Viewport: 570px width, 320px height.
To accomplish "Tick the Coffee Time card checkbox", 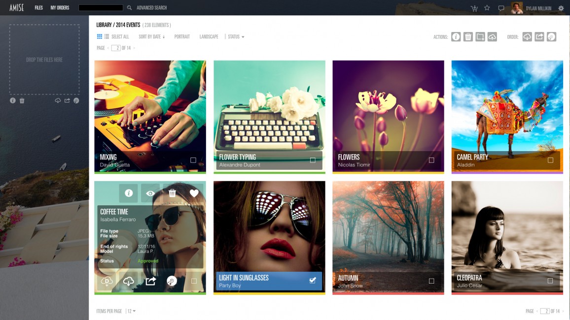I will pyautogui.click(x=194, y=281).
